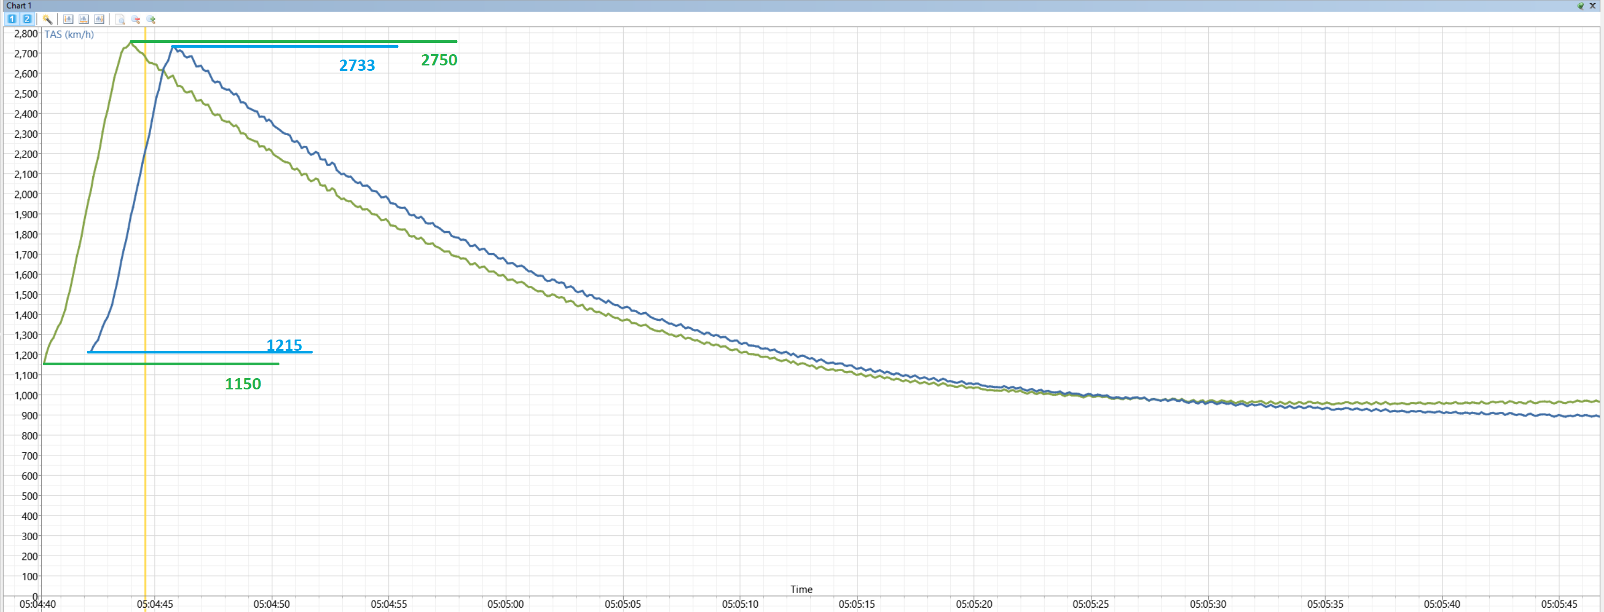Screen dimensions: 1604x612
Task: Zoom in with the green plus magnifier
Action: (x=151, y=19)
